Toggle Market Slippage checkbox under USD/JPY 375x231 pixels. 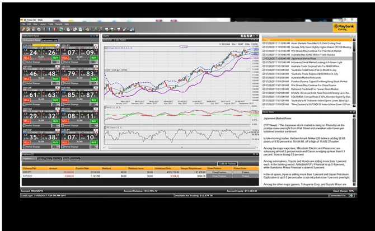(63, 62)
